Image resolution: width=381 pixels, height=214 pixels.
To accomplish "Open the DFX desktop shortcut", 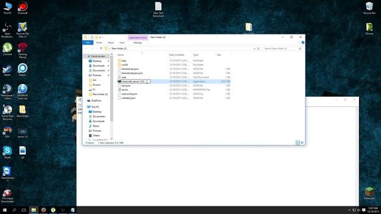I will [x=7, y=132].
